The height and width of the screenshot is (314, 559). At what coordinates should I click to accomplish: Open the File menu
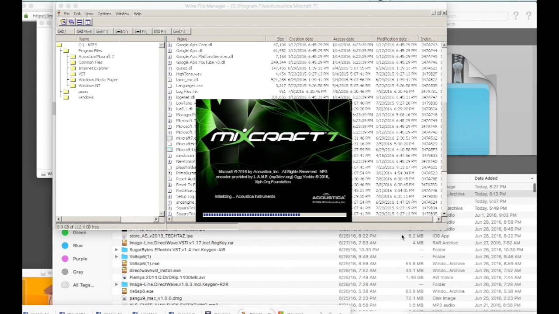pos(66,14)
